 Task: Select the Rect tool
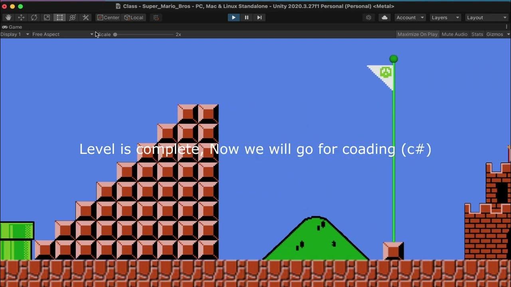[59, 18]
